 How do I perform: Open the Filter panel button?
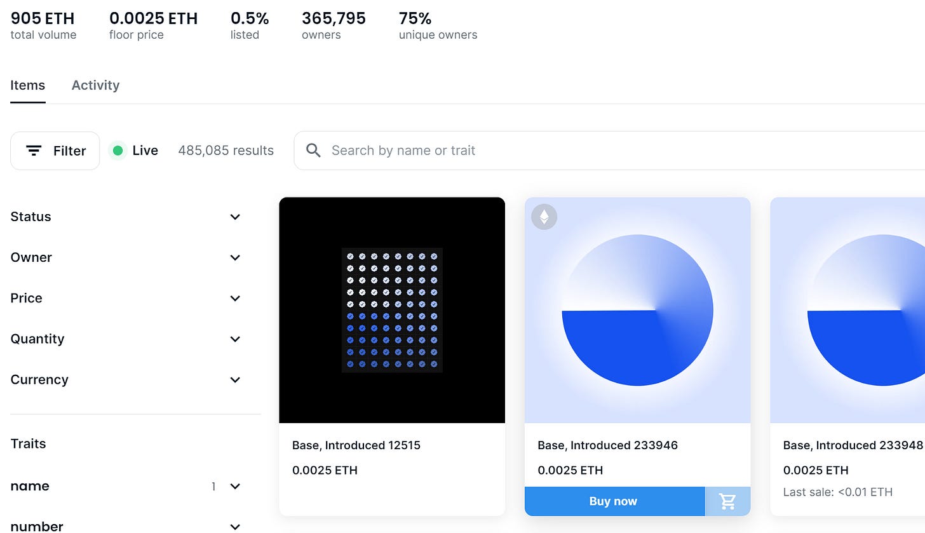55,151
